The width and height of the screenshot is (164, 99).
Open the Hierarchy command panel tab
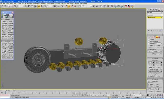(153, 10)
